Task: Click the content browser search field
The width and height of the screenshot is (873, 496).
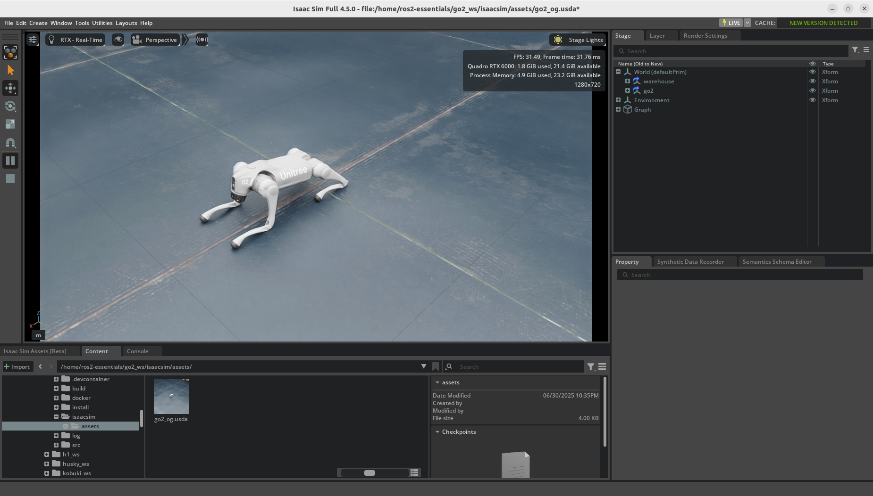Action: coord(513,366)
